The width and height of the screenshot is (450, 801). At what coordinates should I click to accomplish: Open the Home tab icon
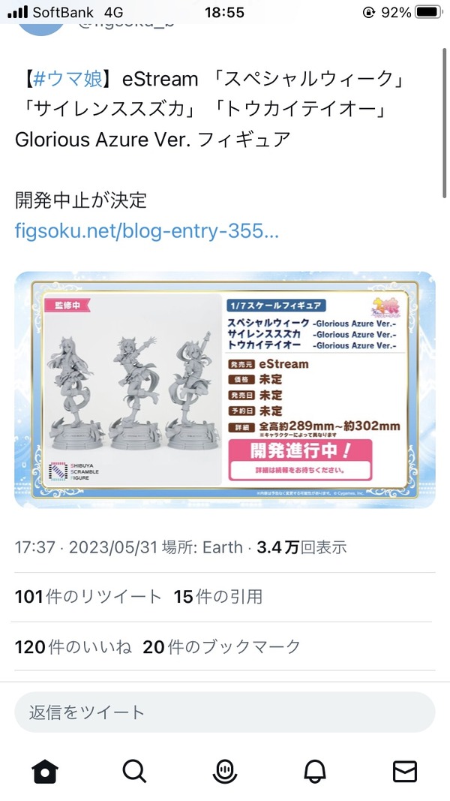point(45,771)
